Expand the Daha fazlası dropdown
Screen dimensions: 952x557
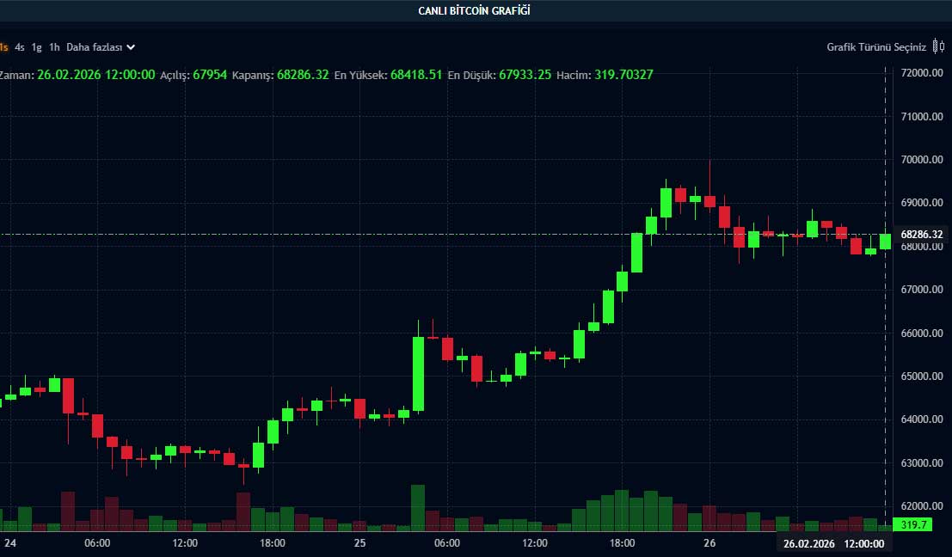pyautogui.click(x=95, y=47)
